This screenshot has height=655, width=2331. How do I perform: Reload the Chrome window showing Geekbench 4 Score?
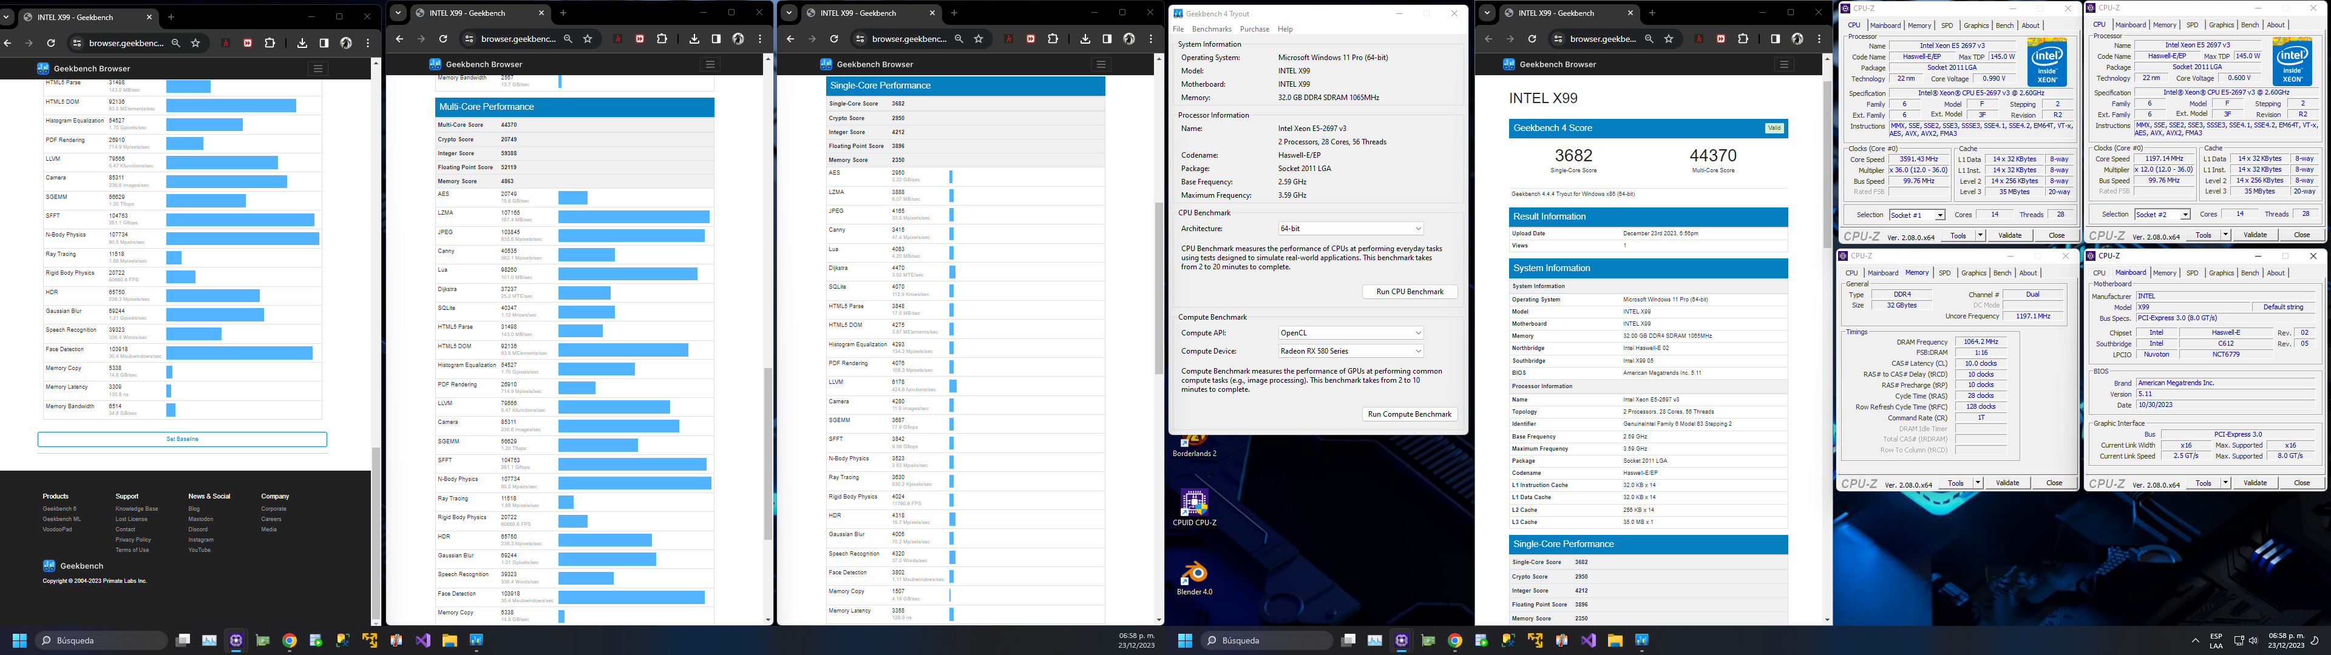coord(1532,39)
